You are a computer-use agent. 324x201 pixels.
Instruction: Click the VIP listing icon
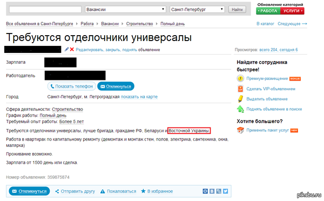(x=240, y=89)
